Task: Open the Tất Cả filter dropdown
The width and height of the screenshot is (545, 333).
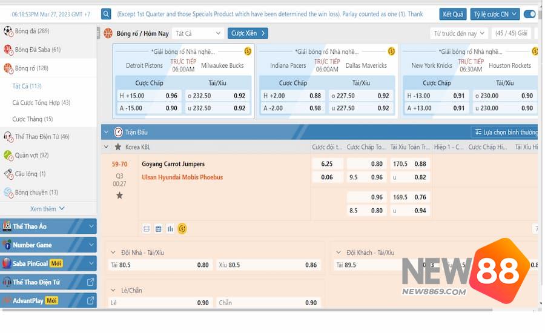Action: coord(198,33)
